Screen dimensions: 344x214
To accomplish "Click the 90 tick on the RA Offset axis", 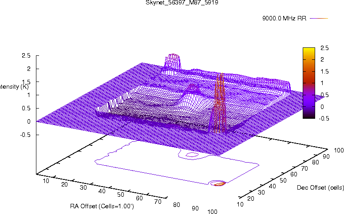I will [195, 208].
